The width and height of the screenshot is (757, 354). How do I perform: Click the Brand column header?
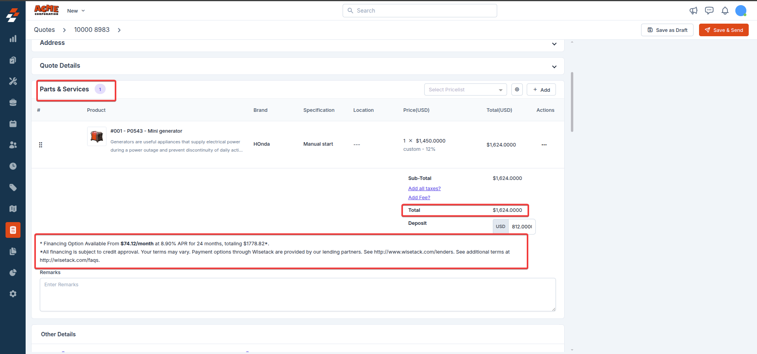[260, 110]
